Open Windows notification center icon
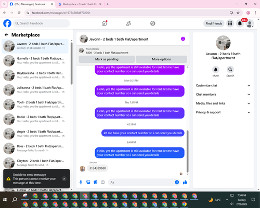Image resolution: width=260 pixels, height=208 pixels. click(253, 200)
